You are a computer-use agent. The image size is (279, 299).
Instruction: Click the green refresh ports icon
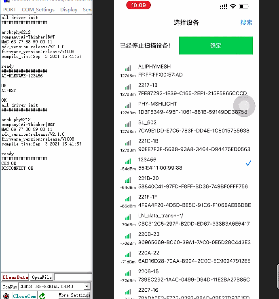(42, 296)
